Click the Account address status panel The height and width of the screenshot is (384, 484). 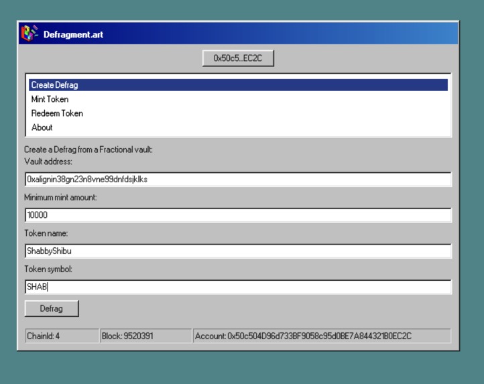coord(322,336)
